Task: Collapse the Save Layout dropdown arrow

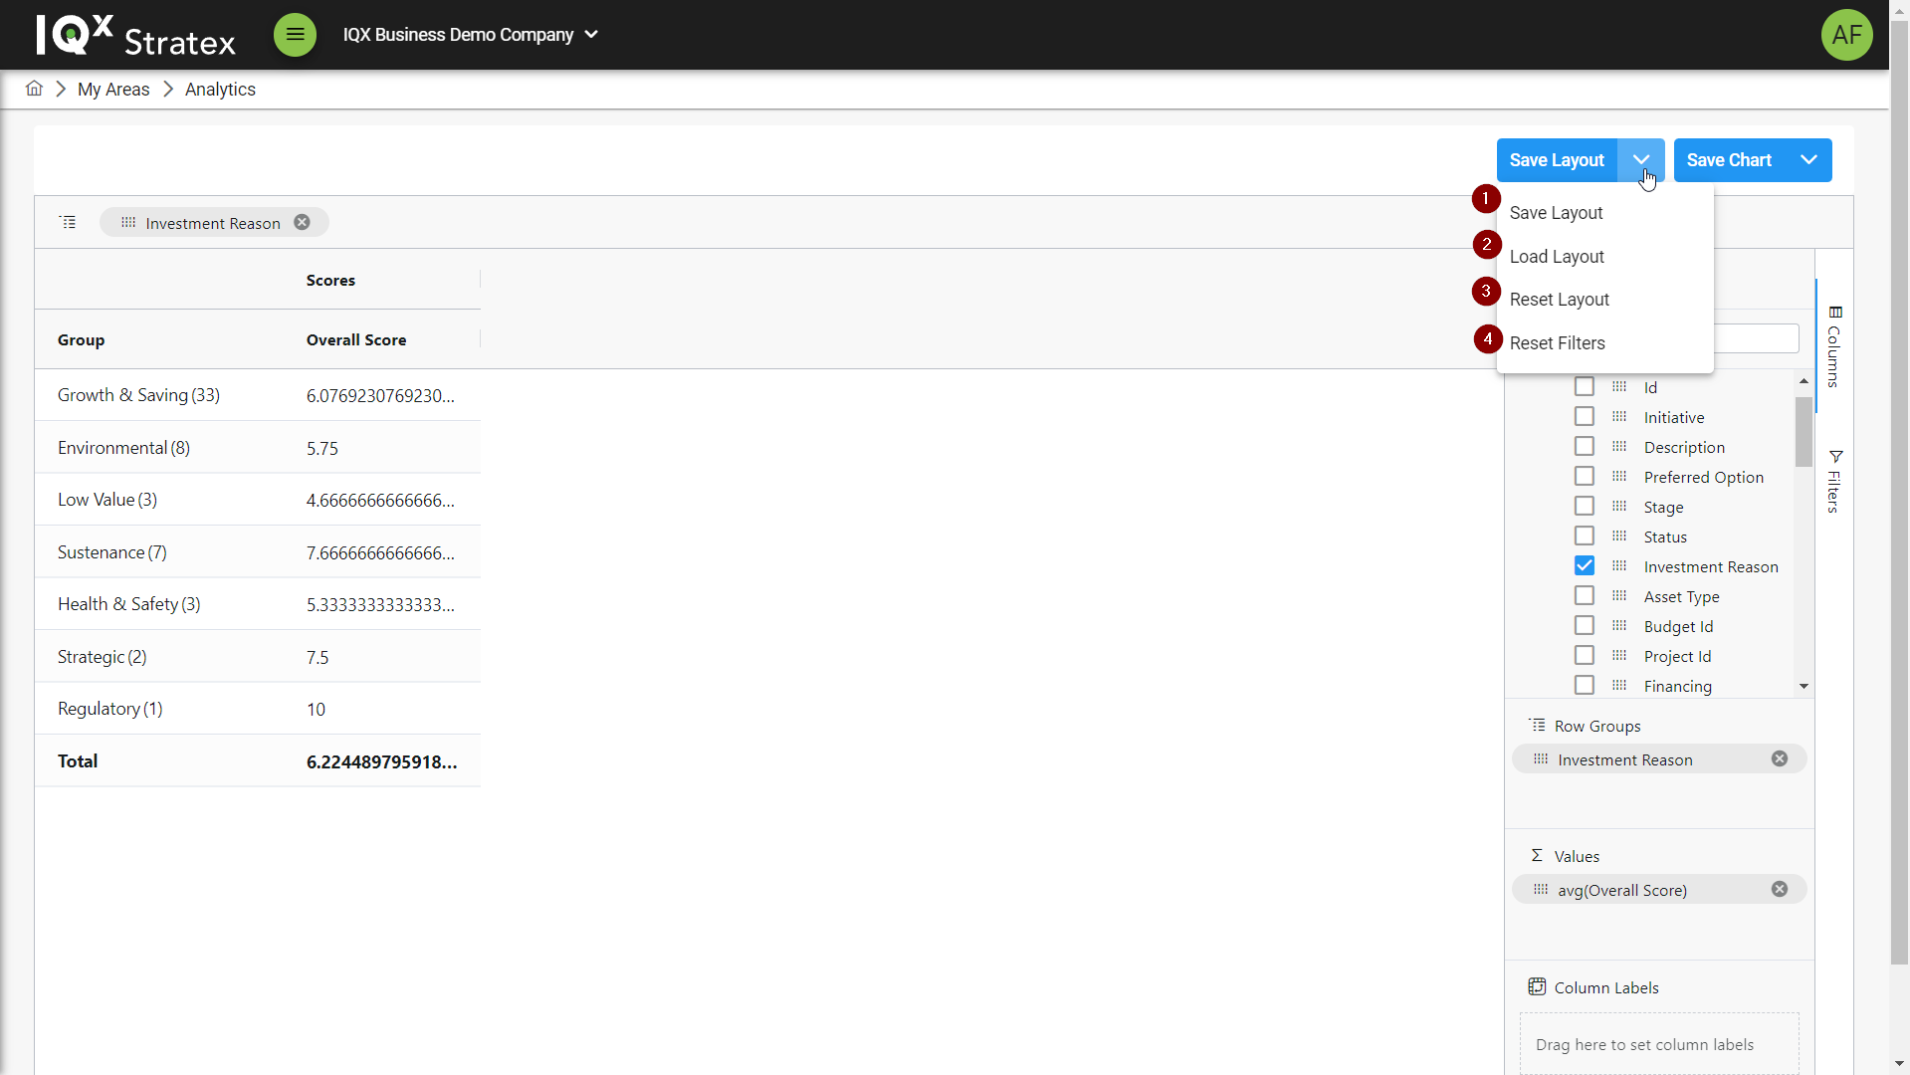Action: coord(1640,160)
